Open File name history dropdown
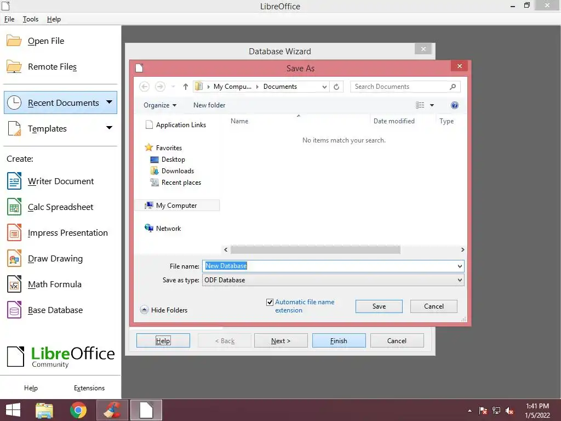The height and width of the screenshot is (421, 561). click(x=460, y=266)
